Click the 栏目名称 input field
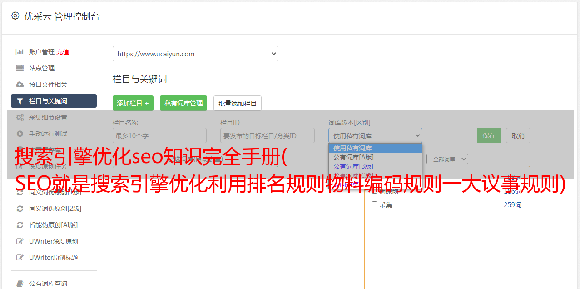Viewport: 580px width, 289px height. point(159,135)
